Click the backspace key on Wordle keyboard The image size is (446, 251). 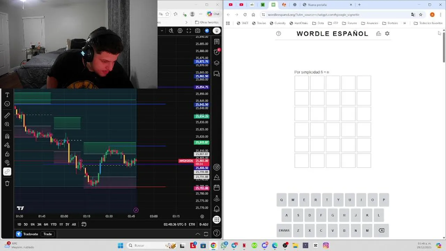click(382, 230)
